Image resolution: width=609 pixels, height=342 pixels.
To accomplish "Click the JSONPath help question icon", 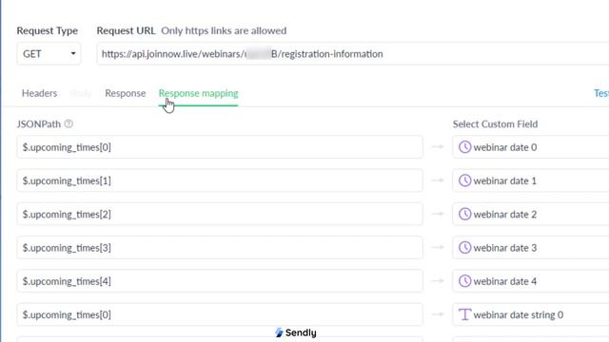I will [x=69, y=124].
